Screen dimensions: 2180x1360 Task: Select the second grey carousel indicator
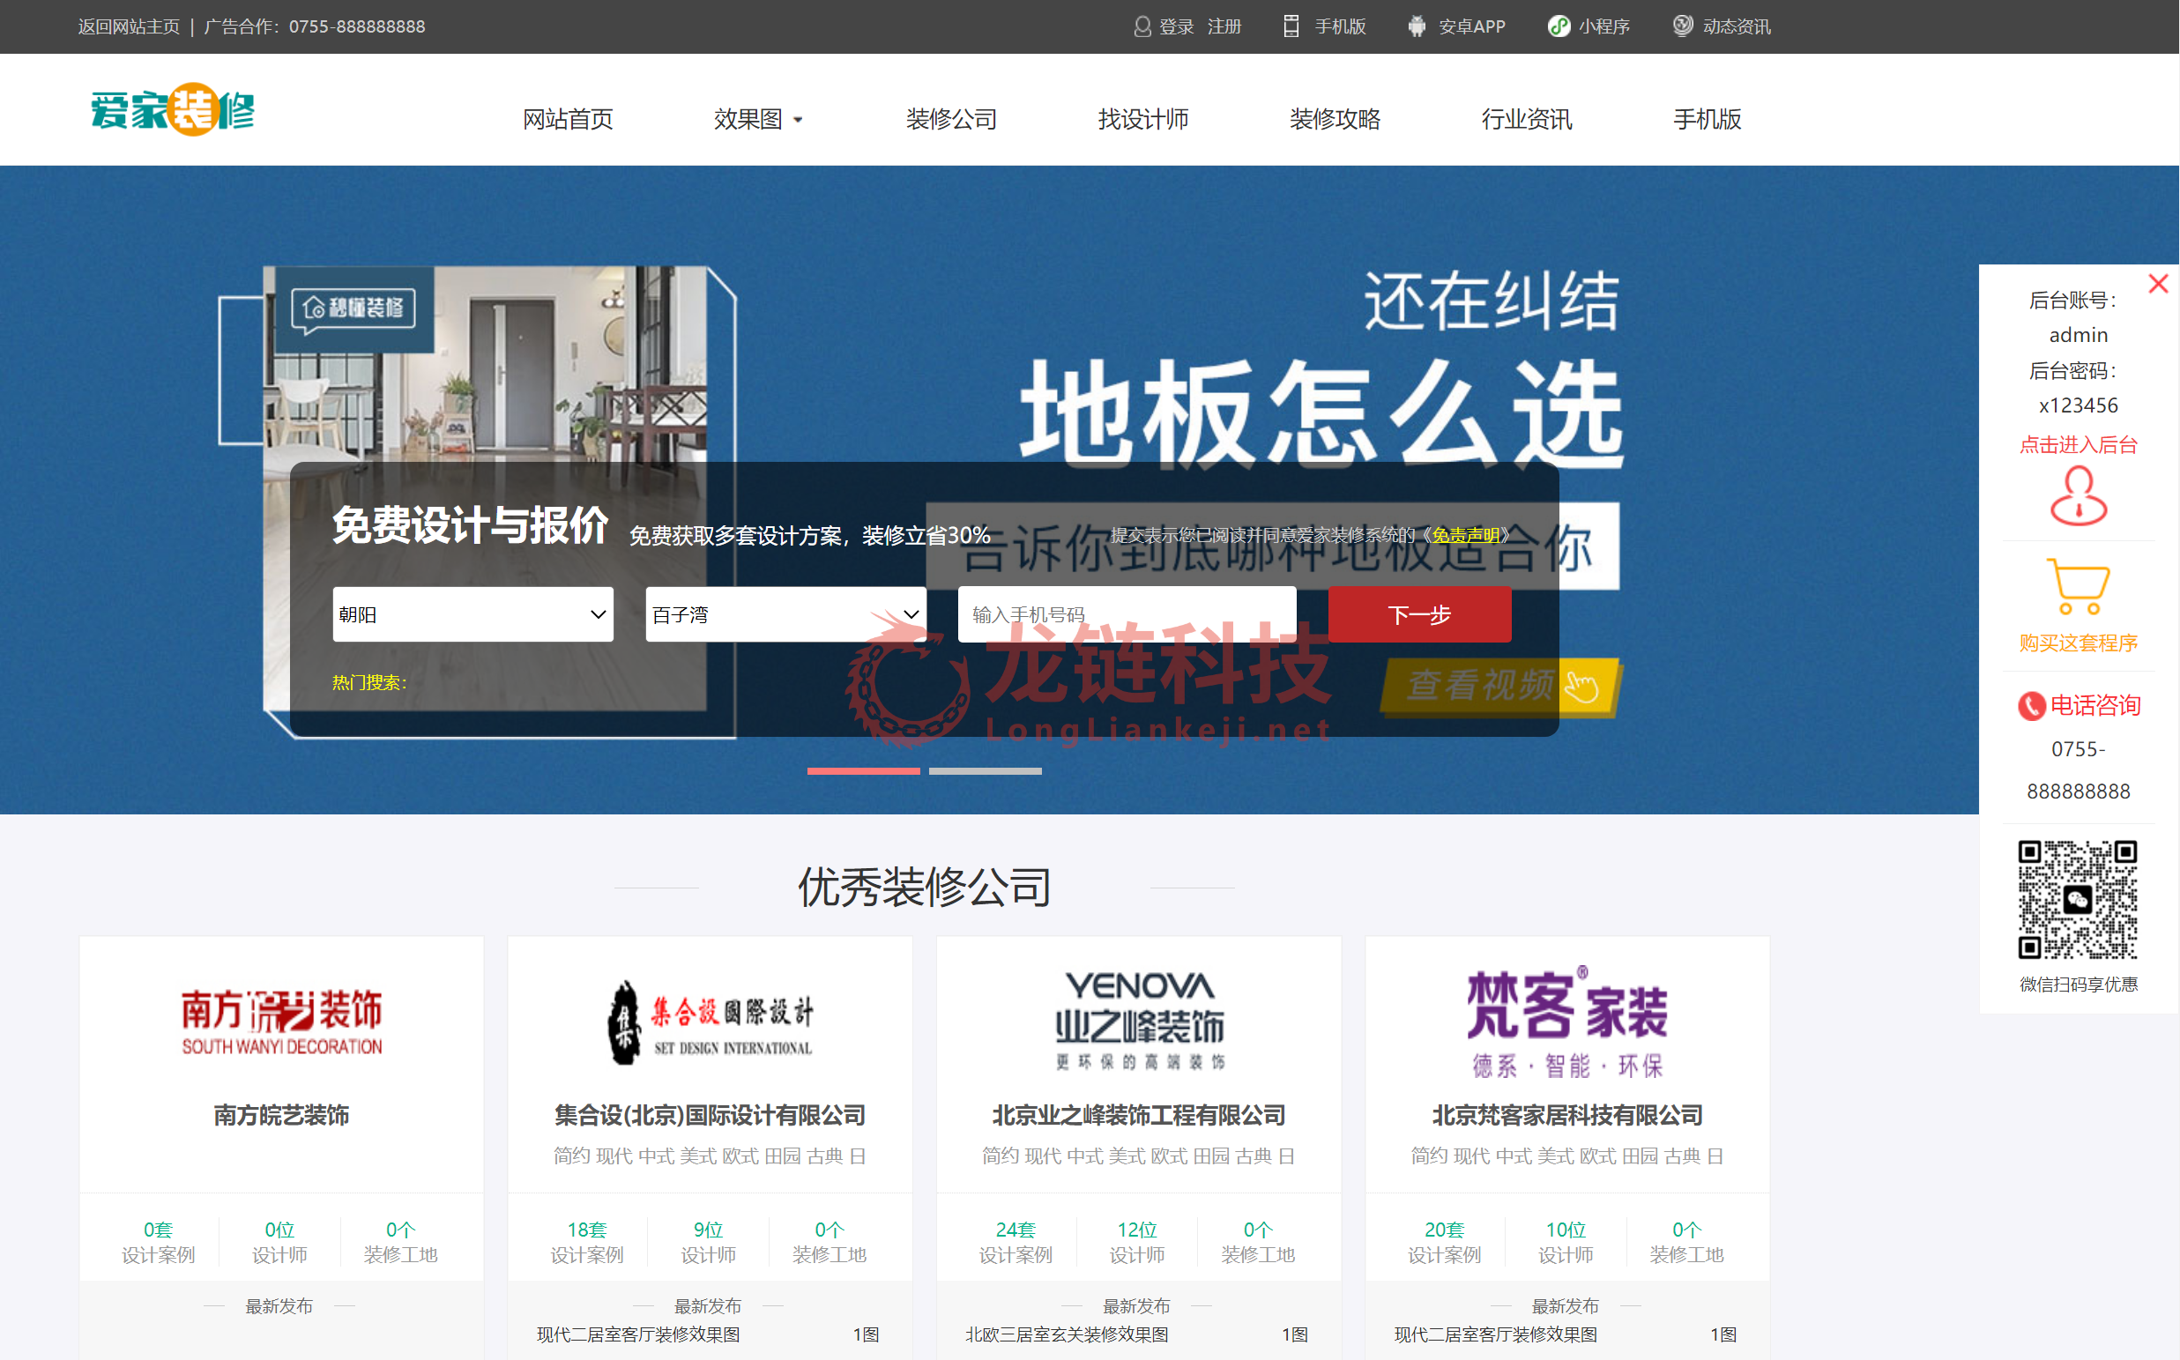(x=985, y=771)
